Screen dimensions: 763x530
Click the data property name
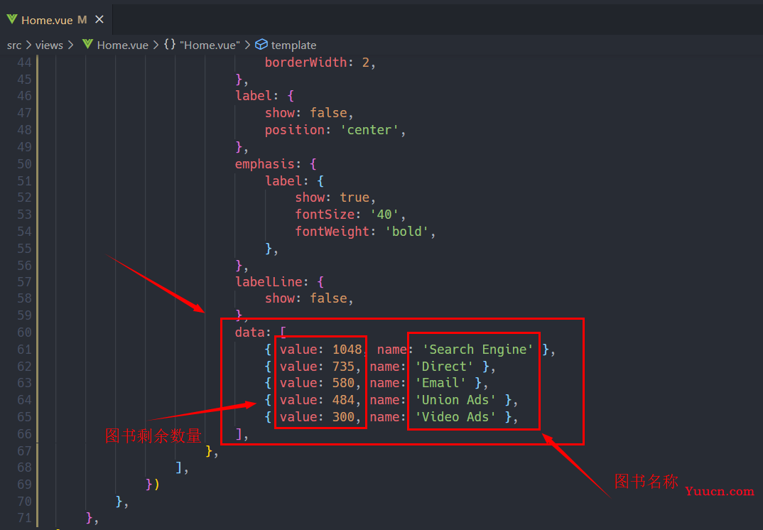250,333
